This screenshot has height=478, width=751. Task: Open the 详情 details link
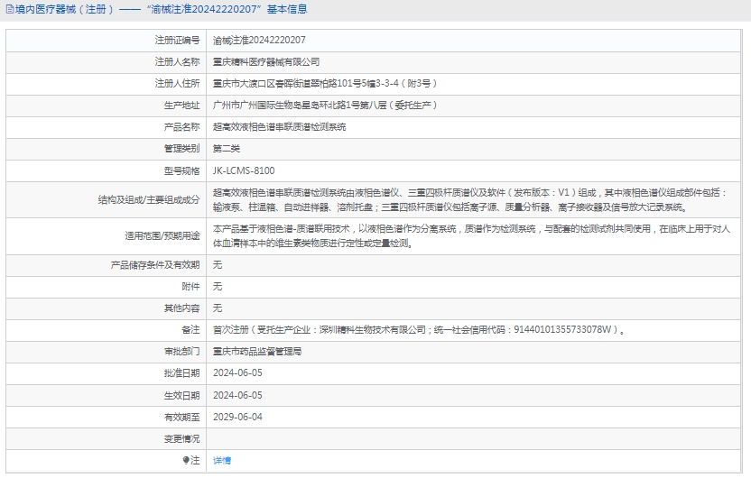click(222, 460)
